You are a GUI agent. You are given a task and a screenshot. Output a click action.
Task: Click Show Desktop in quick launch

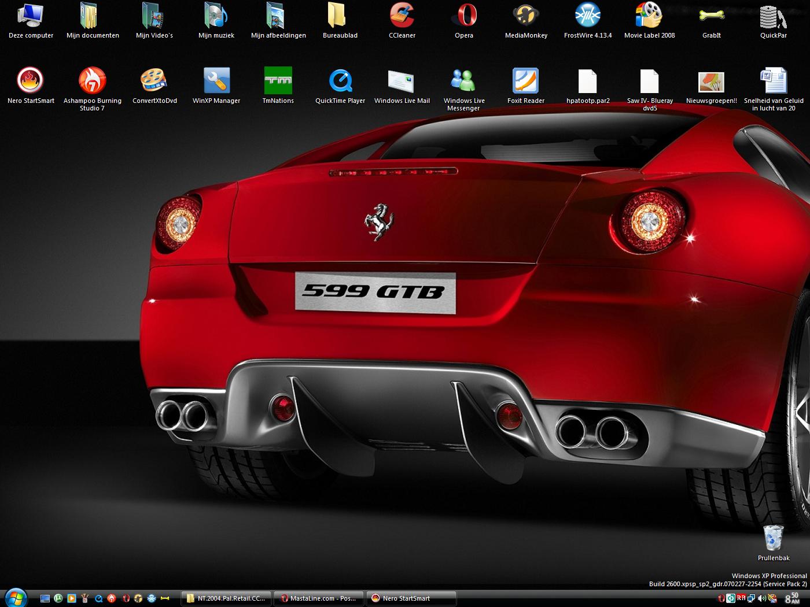pyautogui.click(x=45, y=598)
